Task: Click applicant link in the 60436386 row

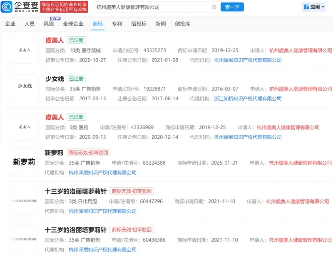Action: coord(300,240)
